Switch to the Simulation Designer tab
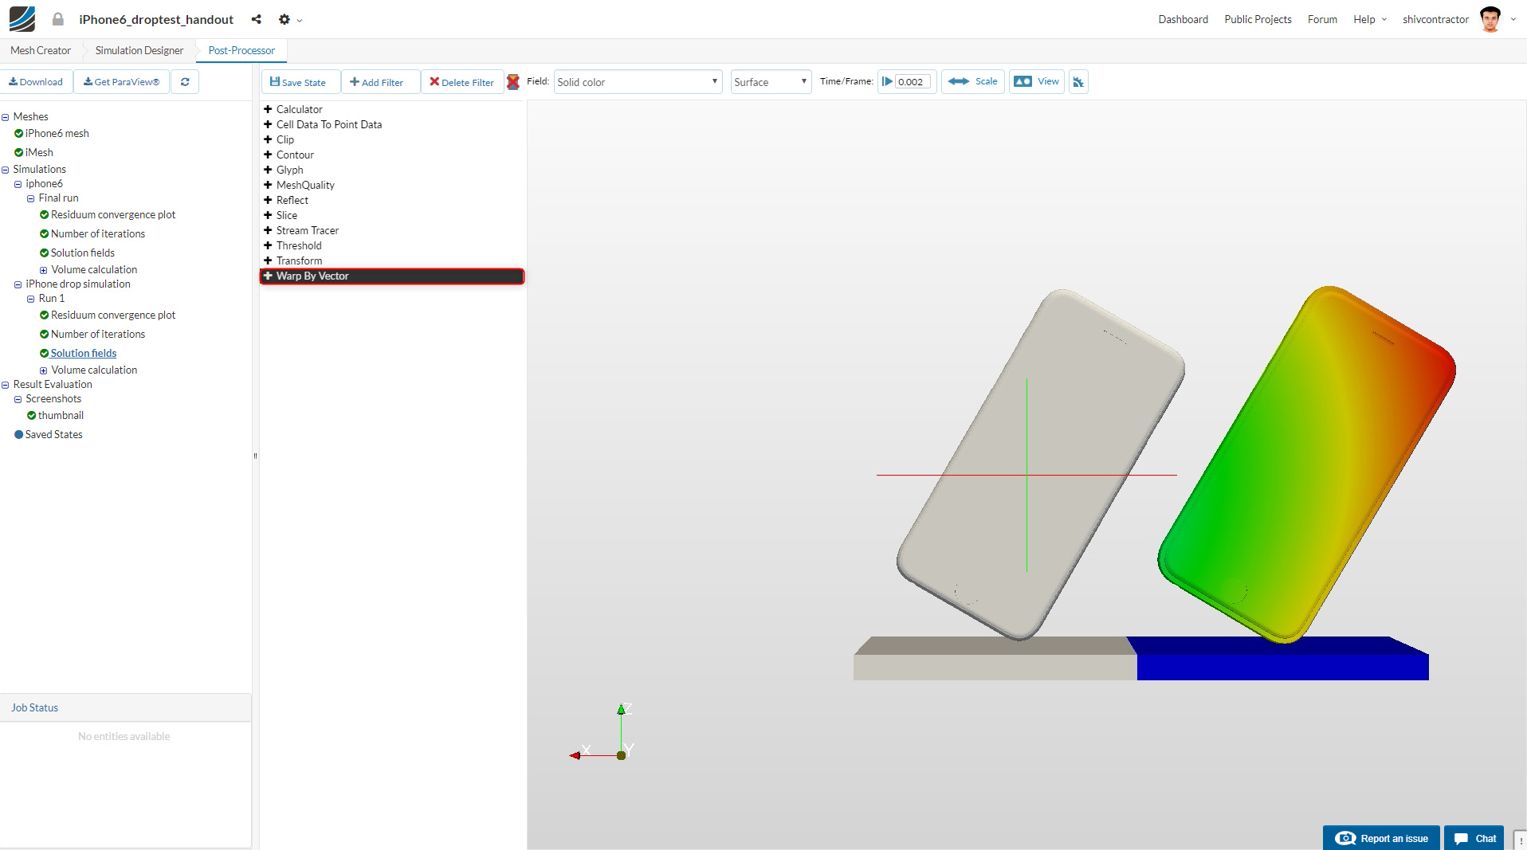The height and width of the screenshot is (850, 1527). pyautogui.click(x=139, y=50)
